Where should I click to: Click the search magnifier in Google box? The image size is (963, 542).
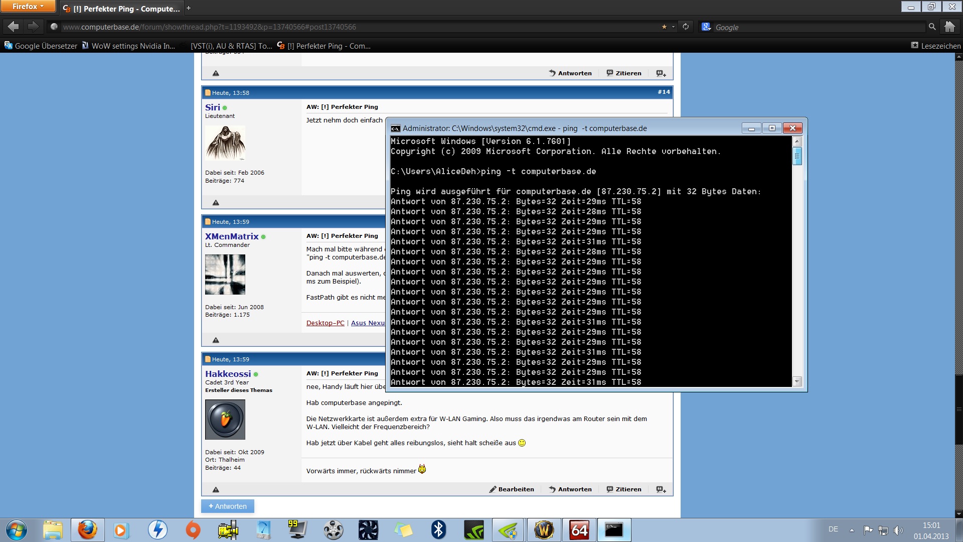[932, 27]
